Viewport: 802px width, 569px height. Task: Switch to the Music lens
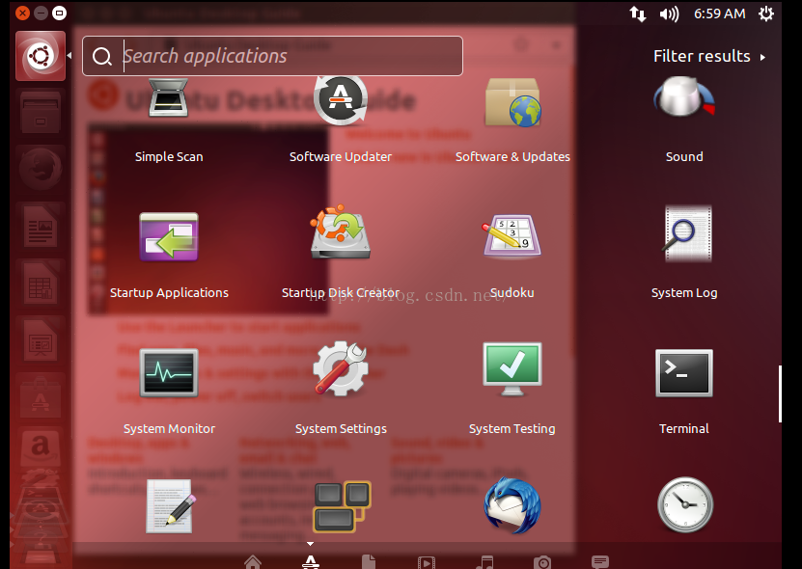pos(484,562)
